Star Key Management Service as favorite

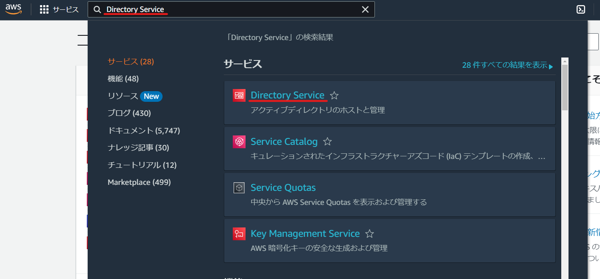[x=369, y=233]
